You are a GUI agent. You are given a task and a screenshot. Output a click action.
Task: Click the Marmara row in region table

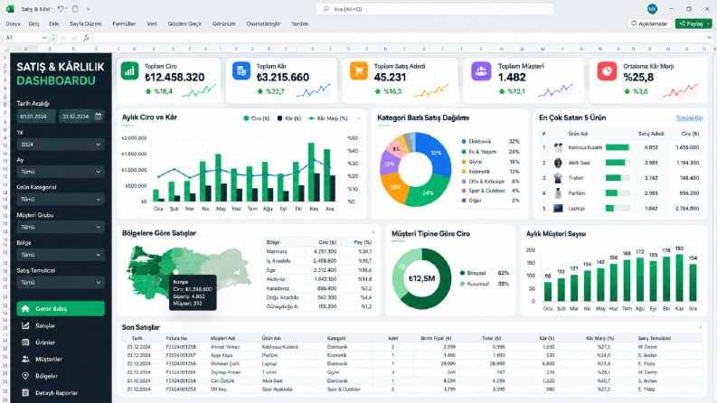[320, 251]
